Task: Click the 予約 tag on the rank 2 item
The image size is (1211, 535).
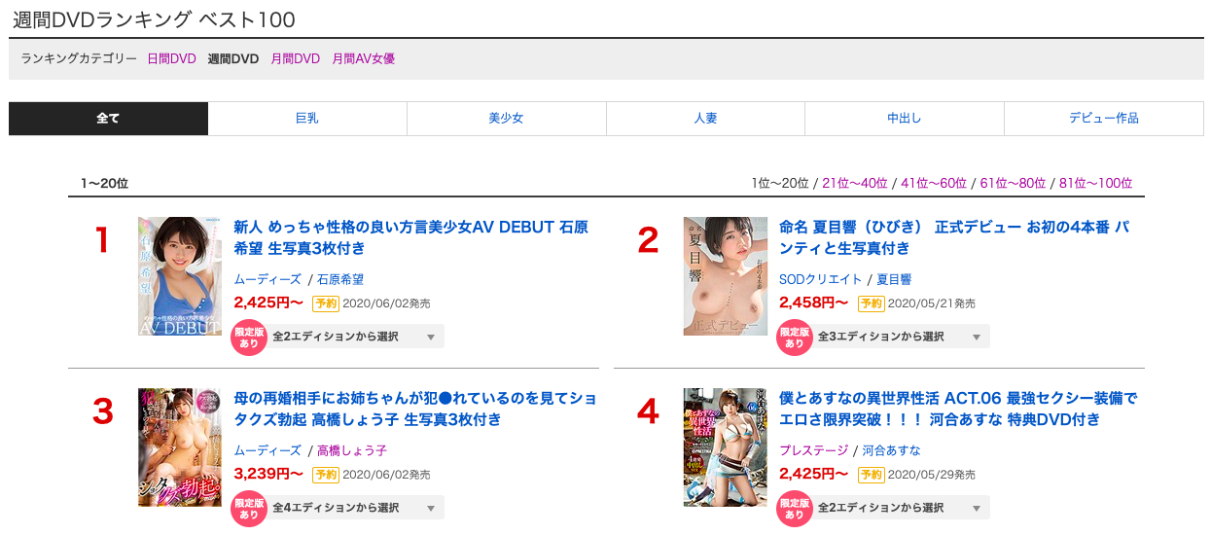Action: coord(871,303)
